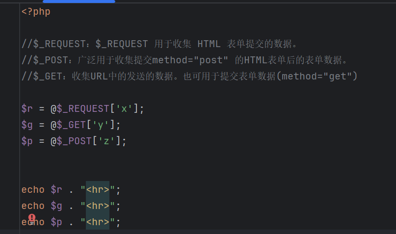Viewport: 396px width, 234px height.
Task: Click $g in the echo statement
Action: tap(56, 206)
